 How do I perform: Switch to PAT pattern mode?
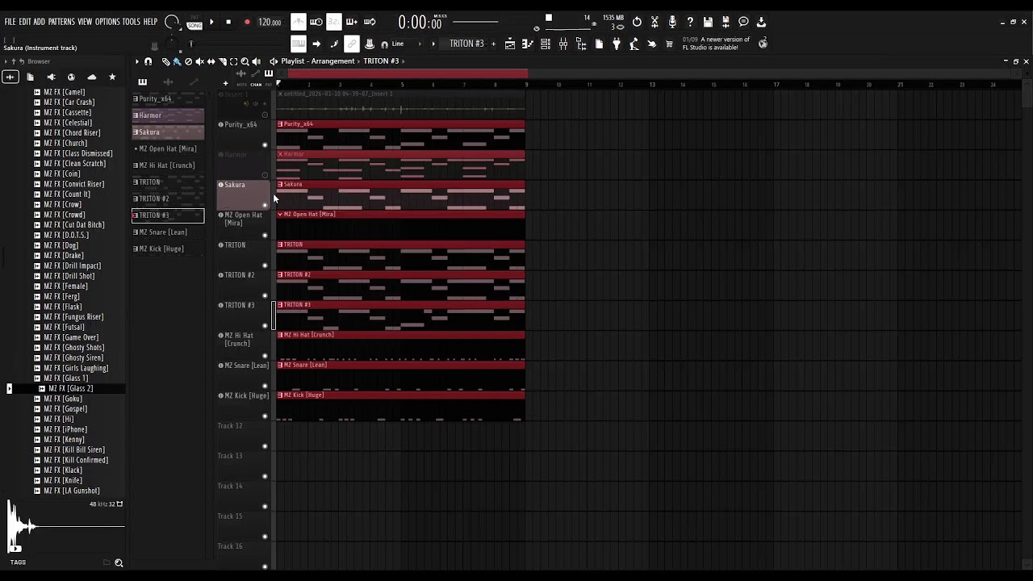[194, 17]
